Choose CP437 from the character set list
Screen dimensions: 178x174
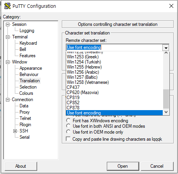point(115,87)
